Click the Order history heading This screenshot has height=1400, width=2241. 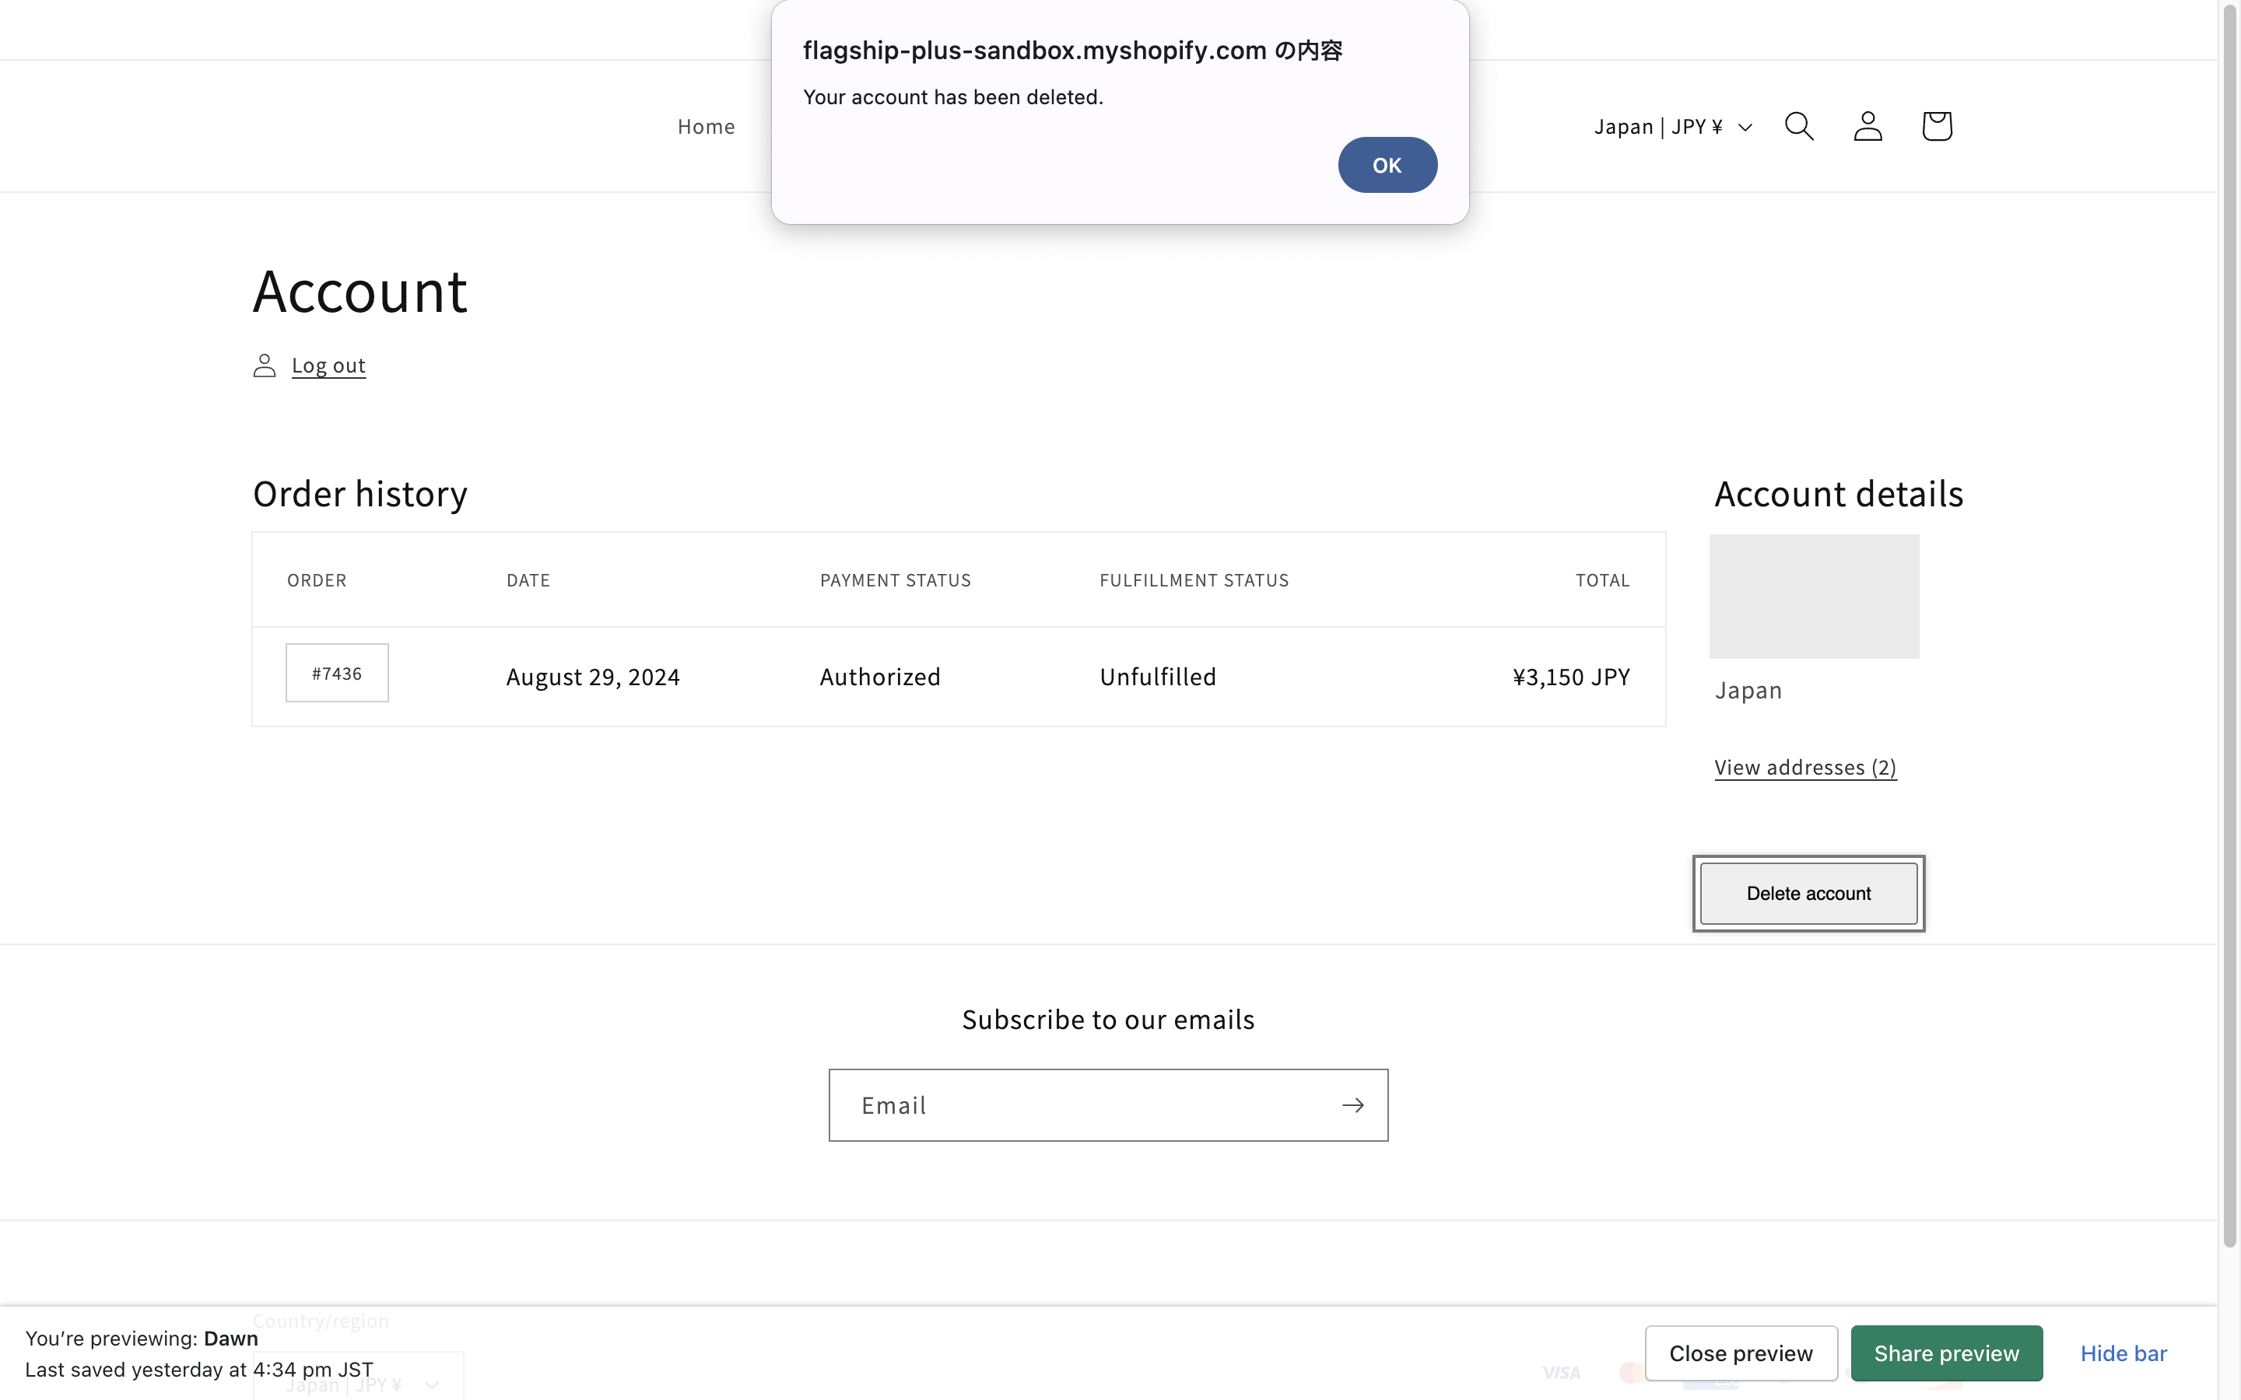point(360,494)
